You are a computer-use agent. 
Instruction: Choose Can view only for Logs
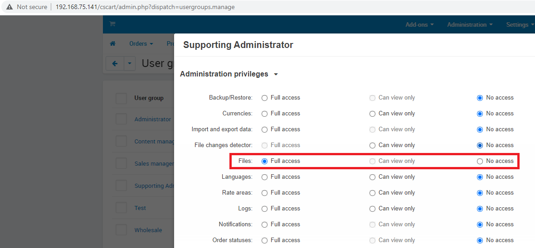(x=372, y=209)
